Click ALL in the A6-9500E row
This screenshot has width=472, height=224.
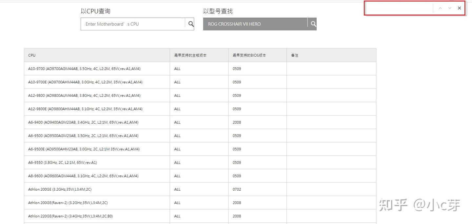tap(177, 149)
